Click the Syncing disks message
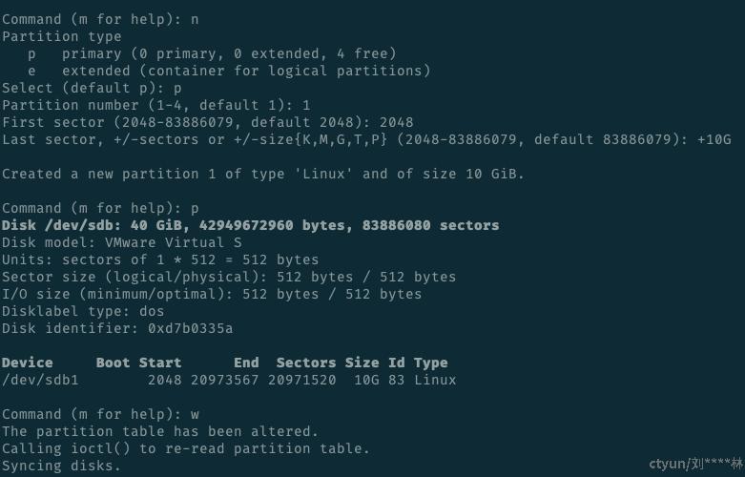 click(62, 466)
